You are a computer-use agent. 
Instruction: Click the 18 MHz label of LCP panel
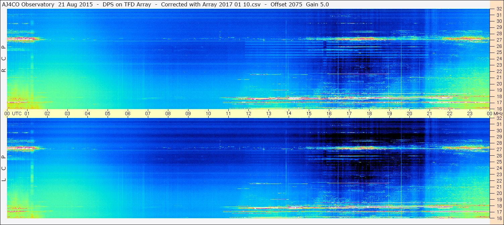pos(499,206)
